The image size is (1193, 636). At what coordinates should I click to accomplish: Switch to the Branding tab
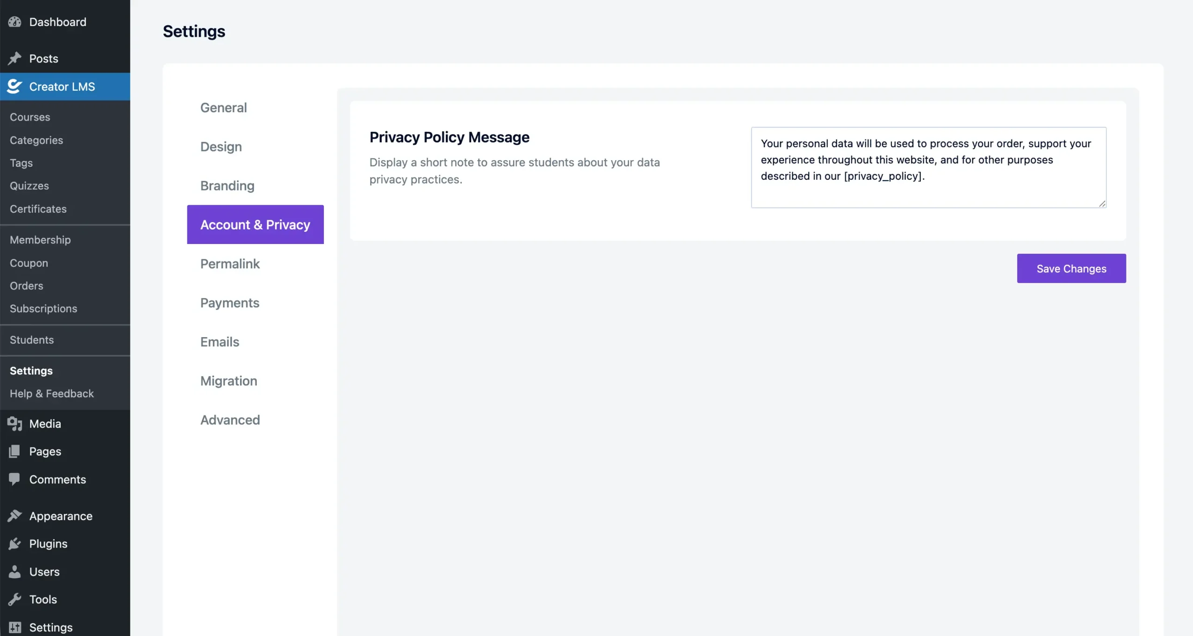pyautogui.click(x=227, y=185)
